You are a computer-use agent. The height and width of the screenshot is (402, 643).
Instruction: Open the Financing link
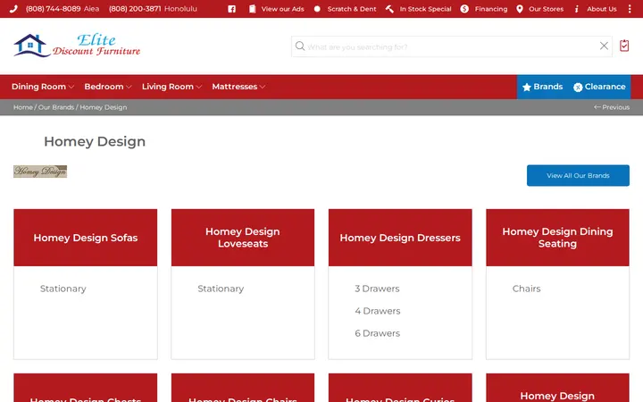pyautogui.click(x=491, y=9)
